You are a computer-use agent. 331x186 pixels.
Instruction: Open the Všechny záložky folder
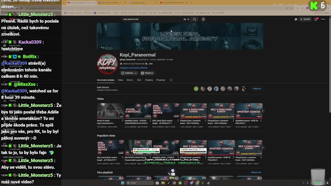click(322, 13)
